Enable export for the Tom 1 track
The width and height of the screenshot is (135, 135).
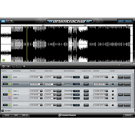pos(113,91)
